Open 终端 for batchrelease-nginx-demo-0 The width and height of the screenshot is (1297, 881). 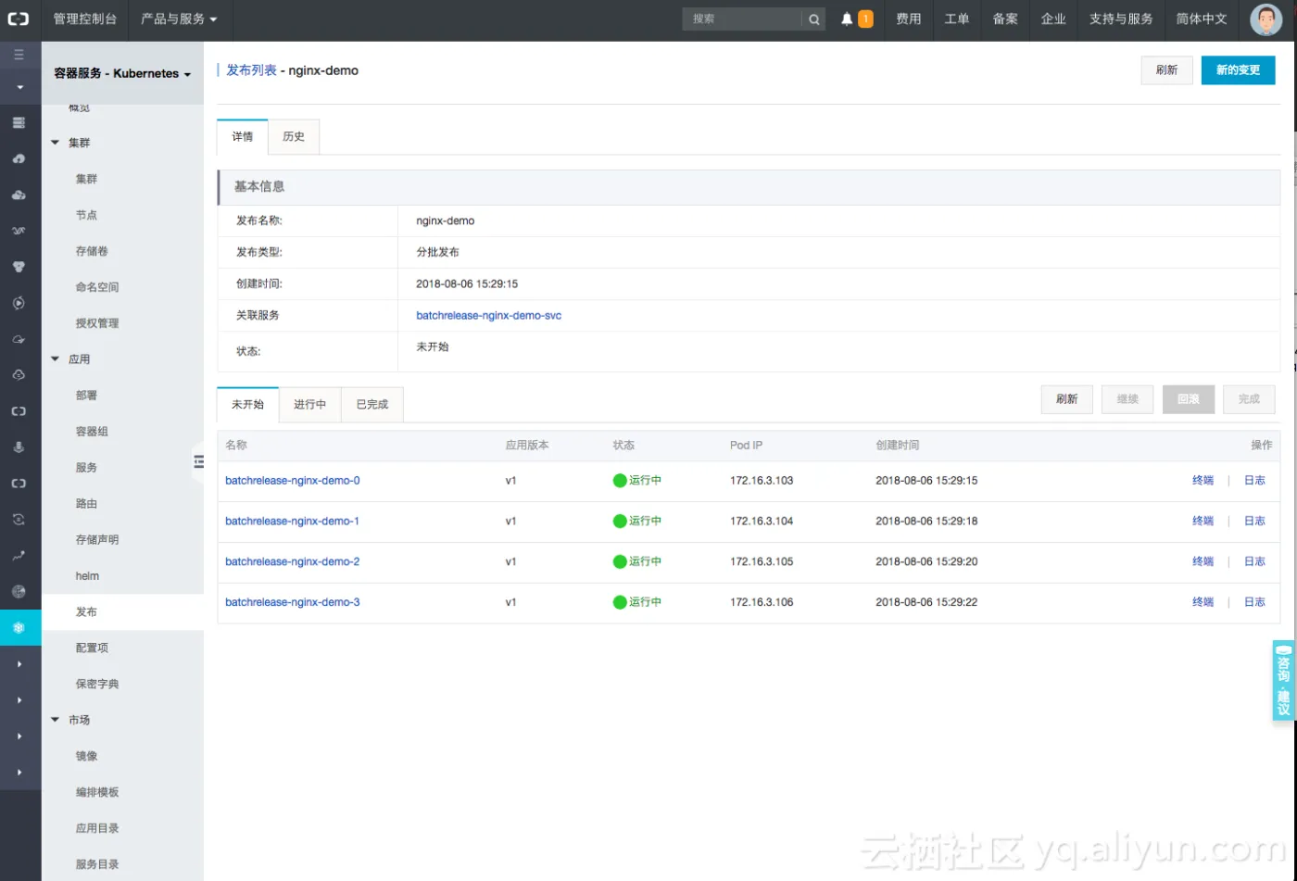1203,481
